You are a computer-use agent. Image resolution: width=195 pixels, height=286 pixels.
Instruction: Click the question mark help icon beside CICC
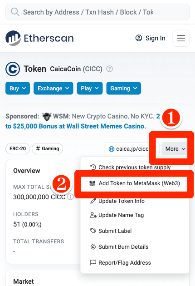click(x=110, y=69)
